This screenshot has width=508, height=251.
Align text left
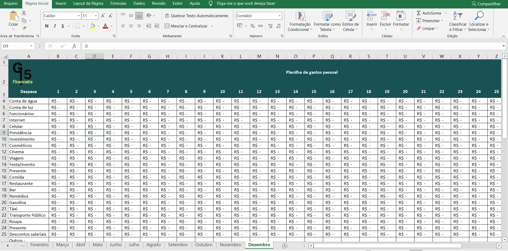(123, 26)
